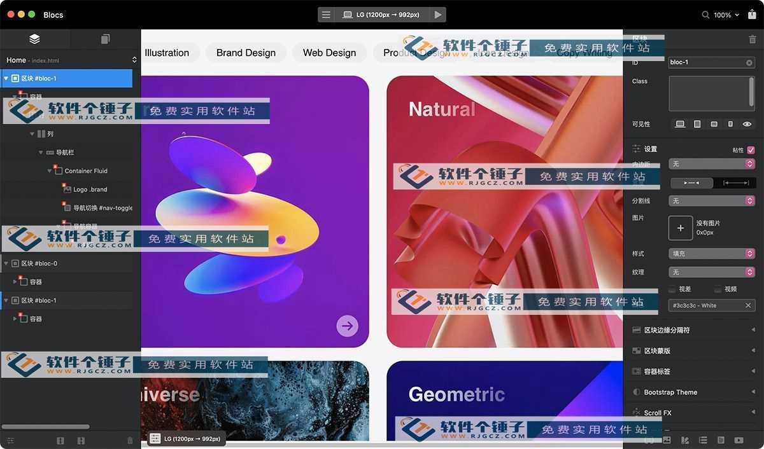Open the layer tree tab in left sidebar
Viewport: 764px width, 449px height.
click(35, 39)
